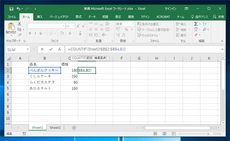Open the font size dropdown showing 11
The image size is (230, 141).
coord(74,26)
